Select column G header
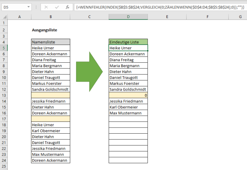Screen dimensions: 247x170 click(240, 17)
